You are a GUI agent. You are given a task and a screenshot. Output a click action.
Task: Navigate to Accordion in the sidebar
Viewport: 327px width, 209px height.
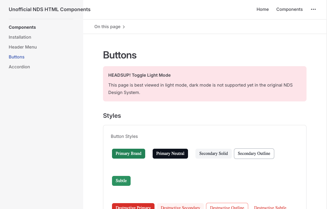[19, 67]
